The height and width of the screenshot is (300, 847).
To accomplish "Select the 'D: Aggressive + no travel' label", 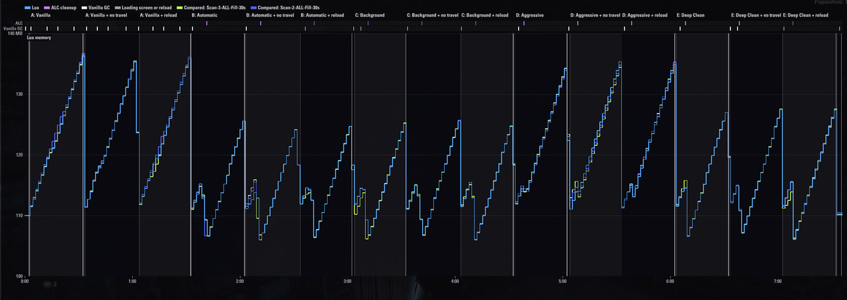I will click(596, 15).
